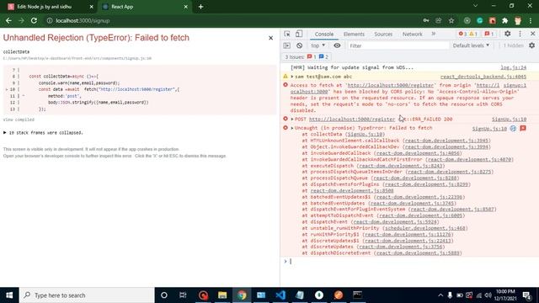This screenshot has height=303, width=539.
Task: Open log.js:24 source link
Action: pyautogui.click(x=513, y=67)
